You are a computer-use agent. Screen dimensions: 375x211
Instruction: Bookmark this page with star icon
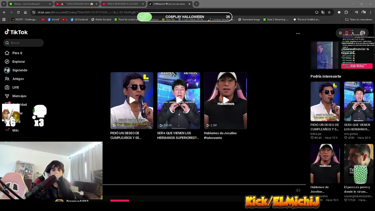pos(329,12)
